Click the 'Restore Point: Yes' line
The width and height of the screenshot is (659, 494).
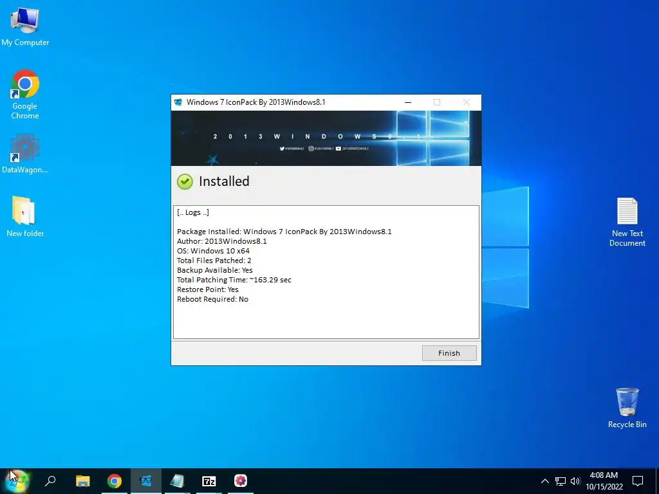(208, 289)
